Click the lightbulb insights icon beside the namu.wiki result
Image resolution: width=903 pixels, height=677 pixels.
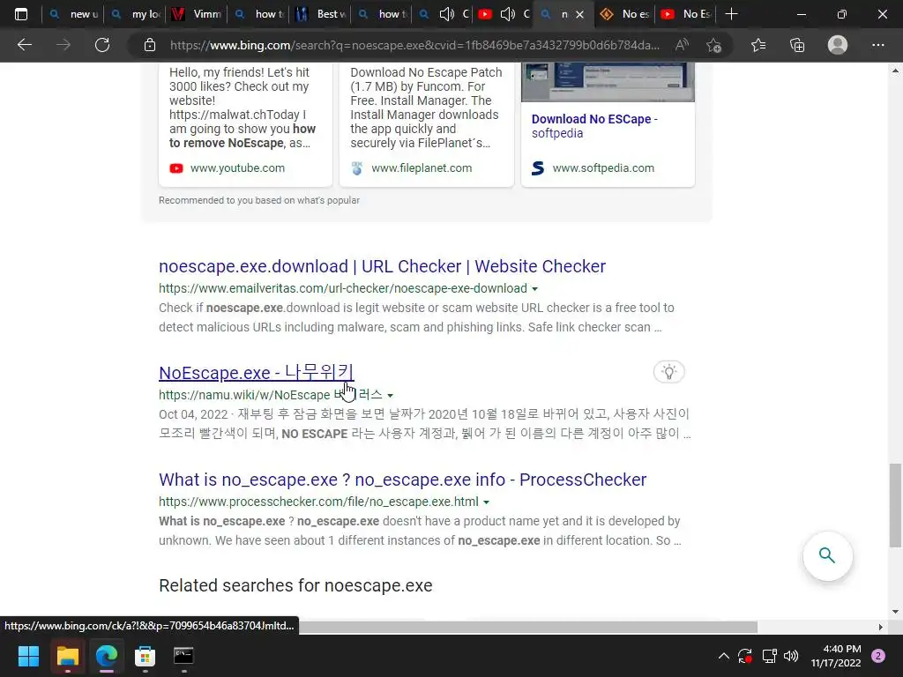pos(668,372)
